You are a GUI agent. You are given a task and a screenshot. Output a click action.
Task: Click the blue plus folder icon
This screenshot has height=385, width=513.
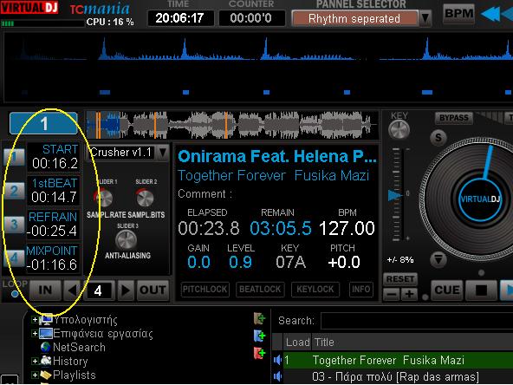[x=259, y=336]
